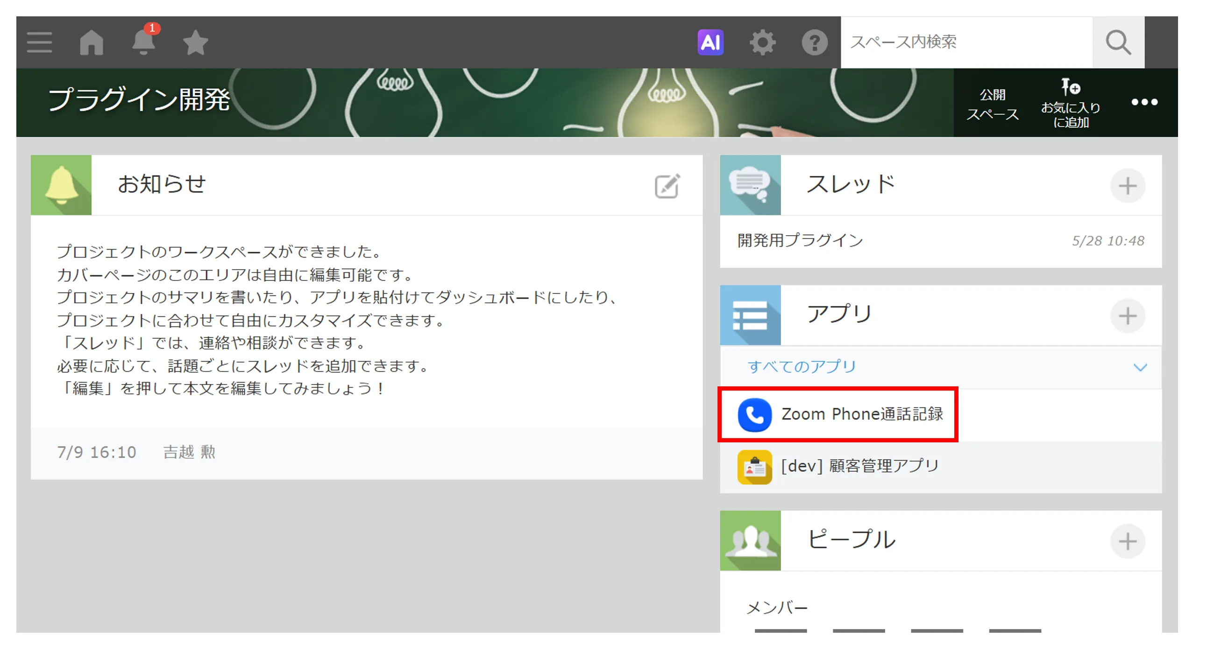Image resolution: width=1207 pixels, height=657 pixels.
Task: Click the ピープル group panel icon
Action: 750,541
